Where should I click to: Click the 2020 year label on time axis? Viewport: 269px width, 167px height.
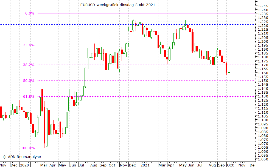24,165
